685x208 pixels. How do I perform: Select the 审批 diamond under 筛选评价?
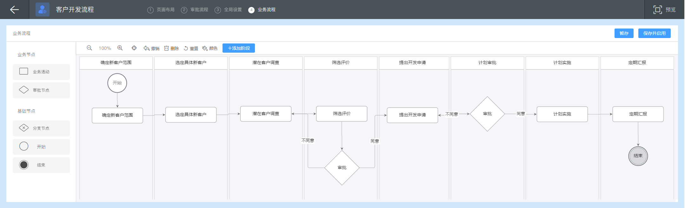[x=342, y=168]
